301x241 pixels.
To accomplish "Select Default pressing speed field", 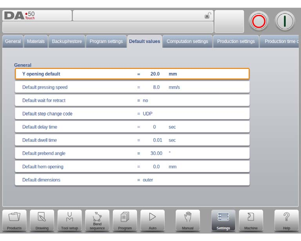I will [x=132, y=87].
